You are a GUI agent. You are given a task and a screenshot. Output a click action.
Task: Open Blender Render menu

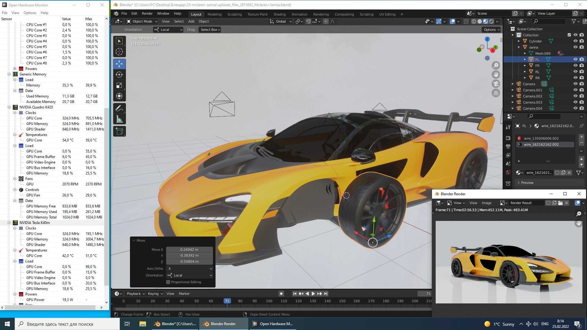click(147, 13)
